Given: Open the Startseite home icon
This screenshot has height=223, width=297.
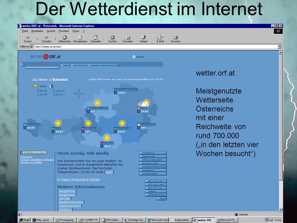Looking at the screenshot, I should pos(96,39).
